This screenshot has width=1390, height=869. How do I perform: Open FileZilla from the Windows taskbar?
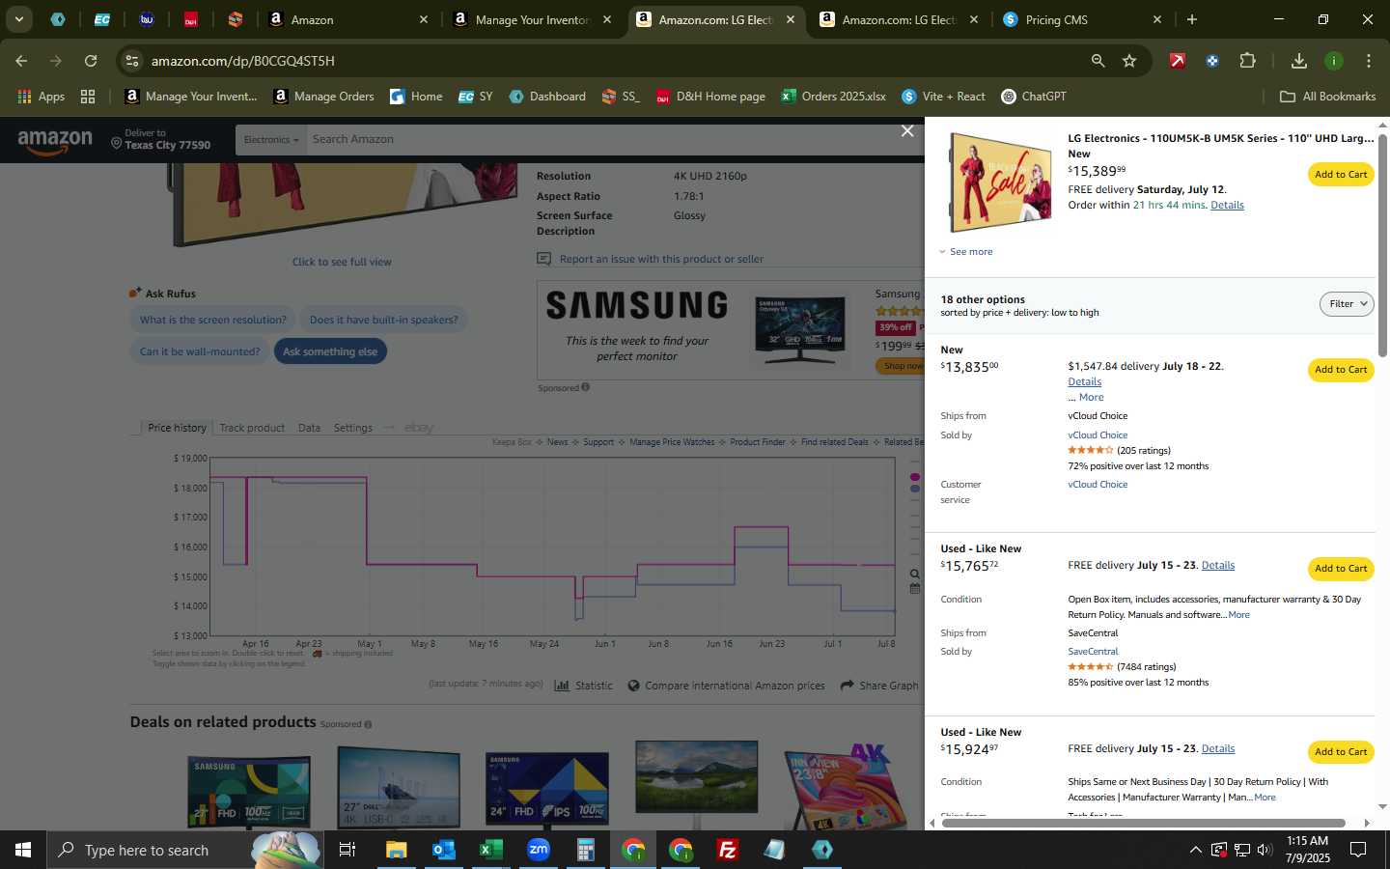click(x=728, y=850)
